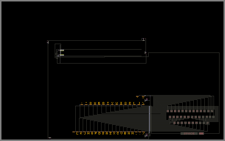
Task: Select the grey M keyboard key
Action: [196, 123]
